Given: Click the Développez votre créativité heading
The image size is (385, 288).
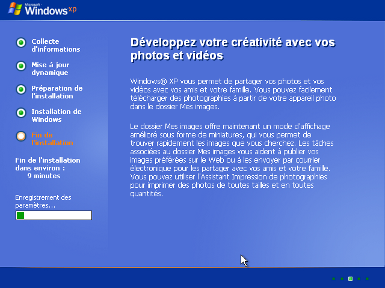Looking at the screenshot, I should (232, 49).
